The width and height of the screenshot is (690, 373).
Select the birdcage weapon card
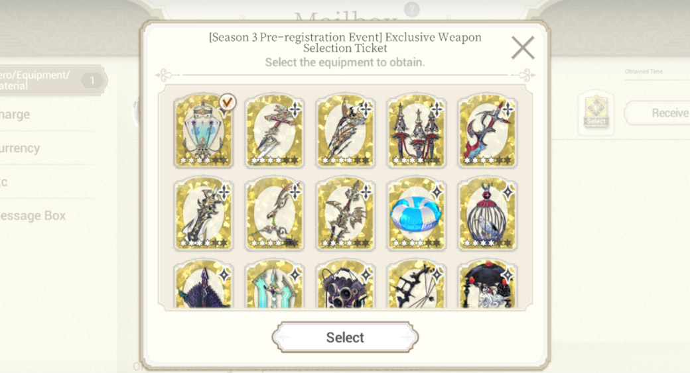487,214
